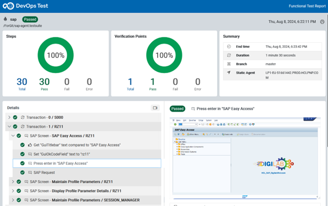Click the Branch value master
328x206 pixels.
(271, 64)
